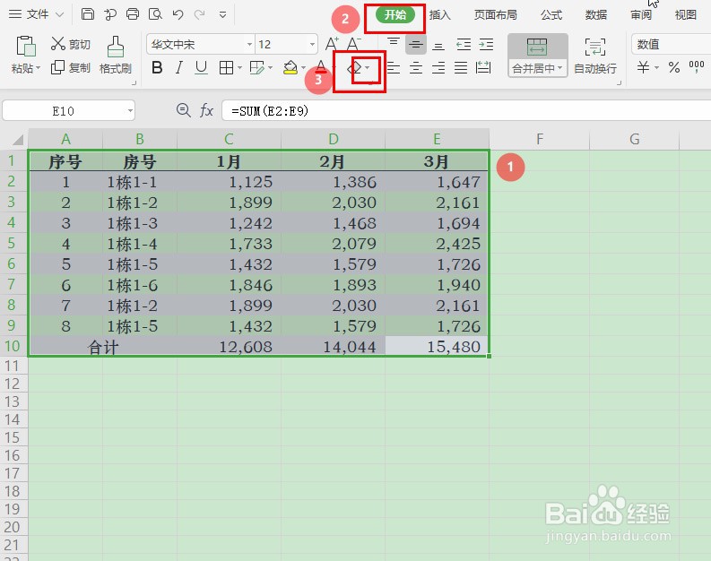Click the percent style icon
The height and width of the screenshot is (561, 711).
tap(674, 67)
